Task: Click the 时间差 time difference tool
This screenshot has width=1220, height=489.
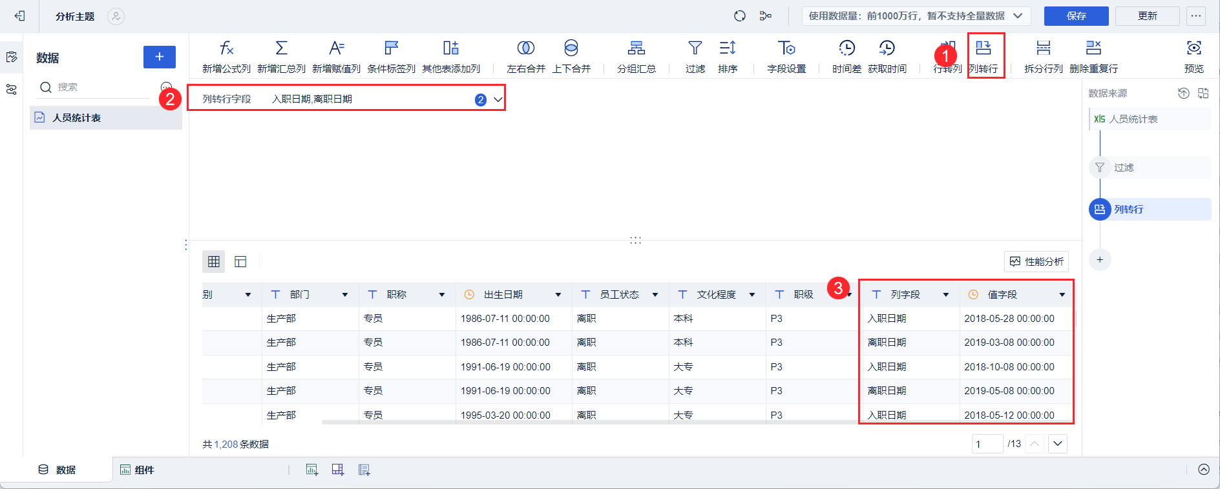Action: 847,57
